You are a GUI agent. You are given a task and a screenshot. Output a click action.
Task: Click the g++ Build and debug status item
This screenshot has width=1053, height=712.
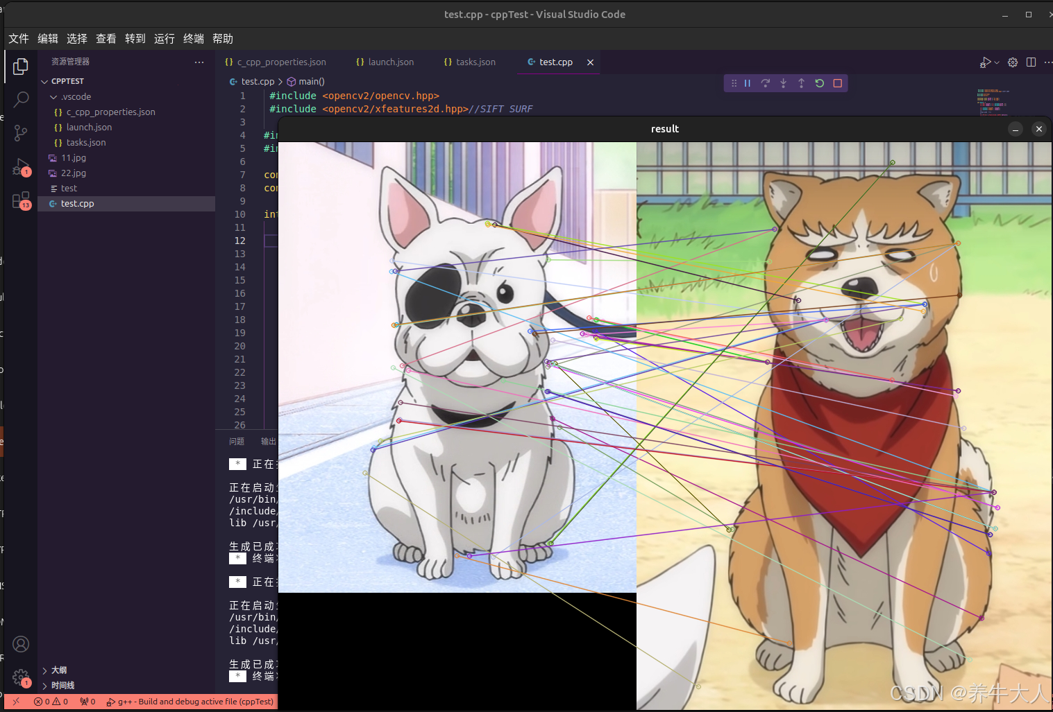[x=190, y=702]
